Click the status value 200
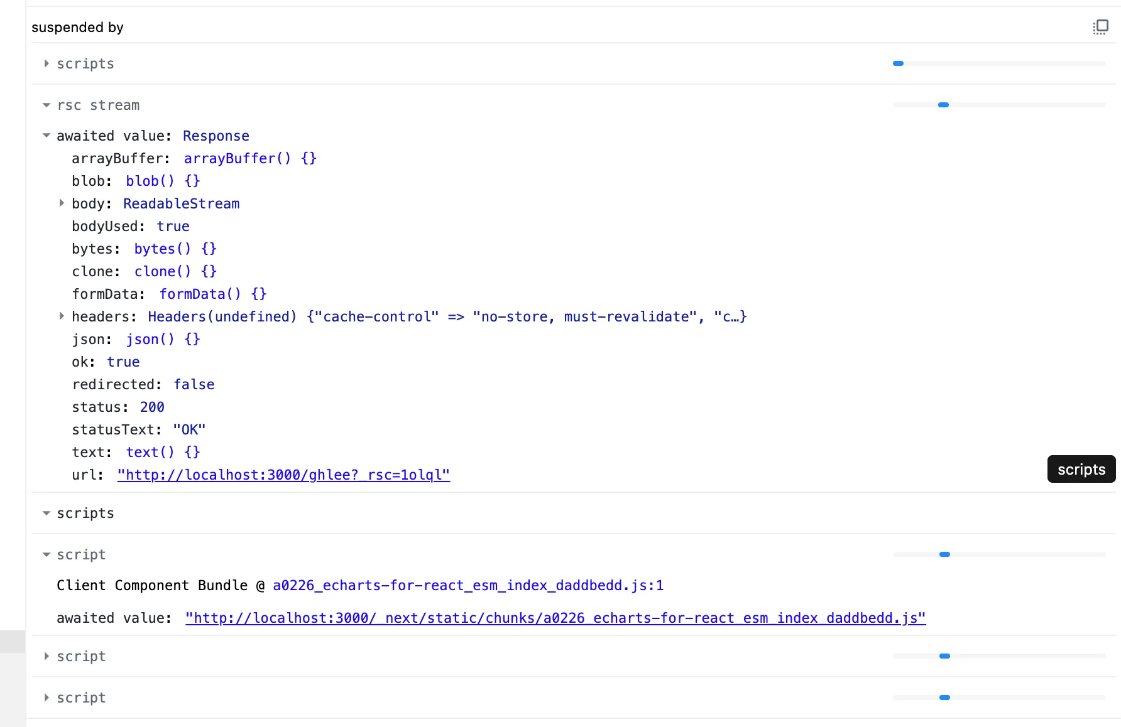Viewport: 1121px width, 727px height. tap(152, 407)
